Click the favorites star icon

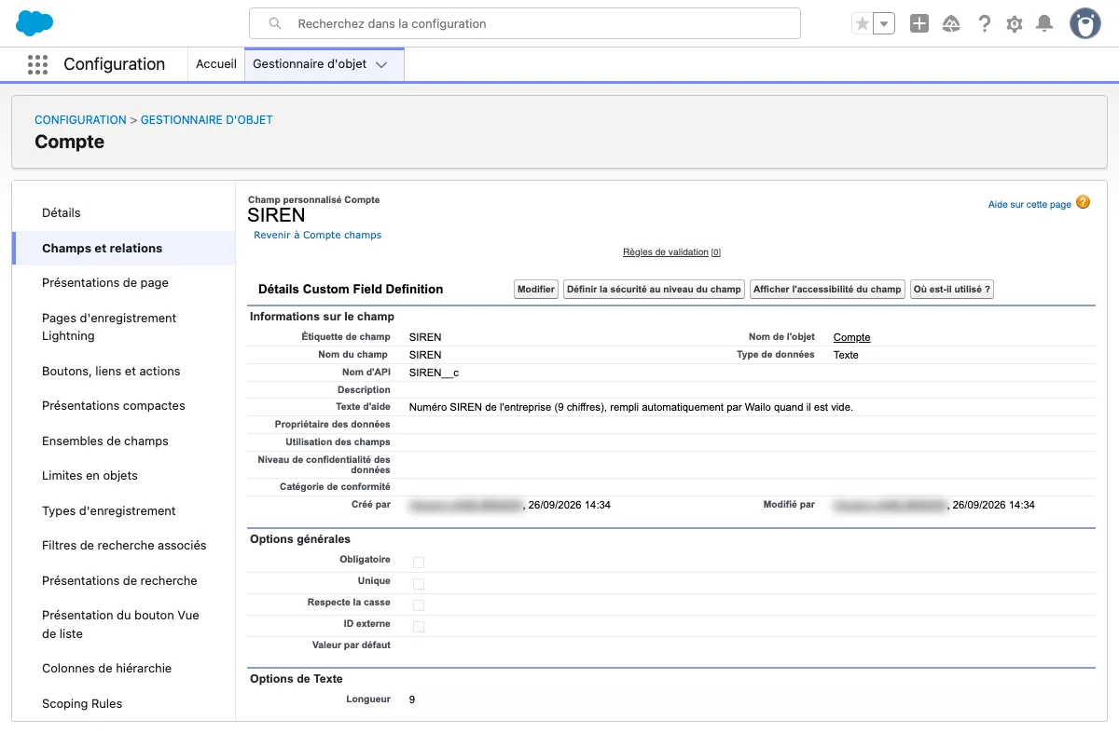(x=863, y=24)
